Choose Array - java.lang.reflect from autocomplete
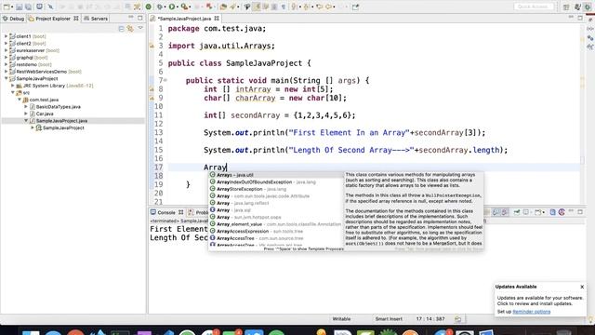 pos(276,203)
